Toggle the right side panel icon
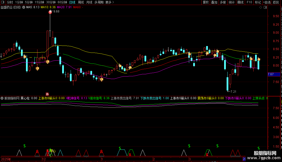 click(265, 7)
